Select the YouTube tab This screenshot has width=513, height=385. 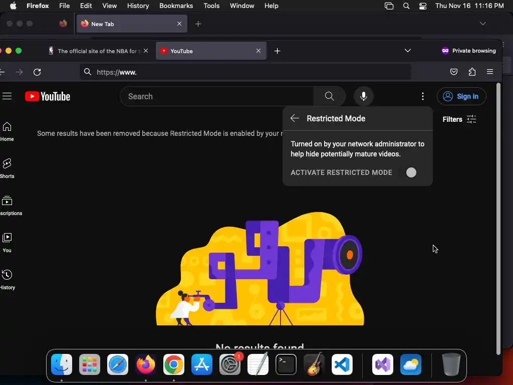coord(211,51)
